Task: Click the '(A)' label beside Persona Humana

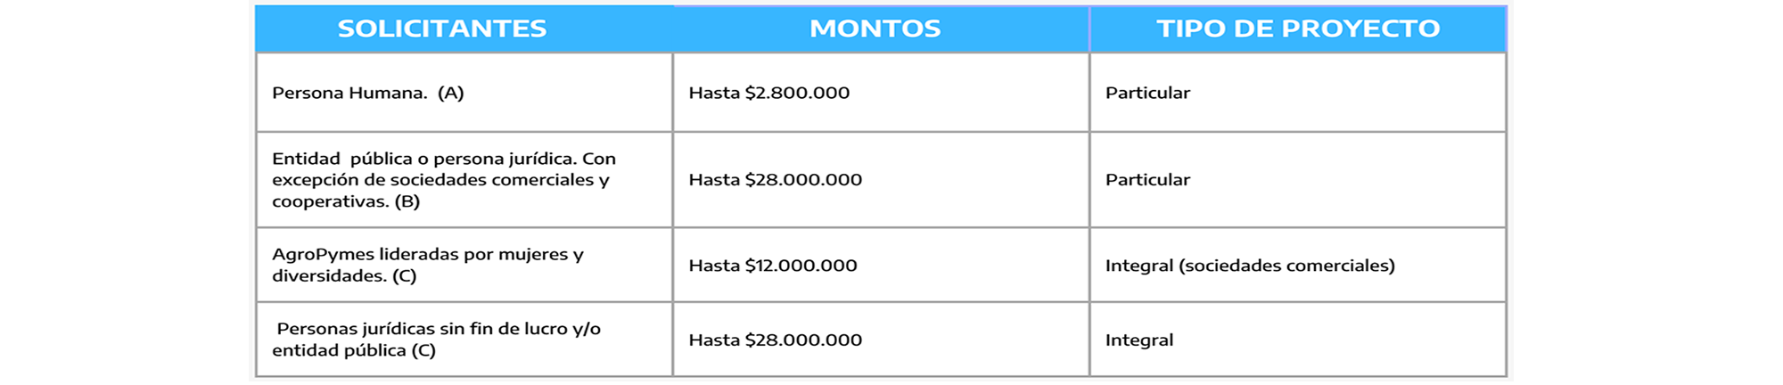Action: tap(450, 93)
